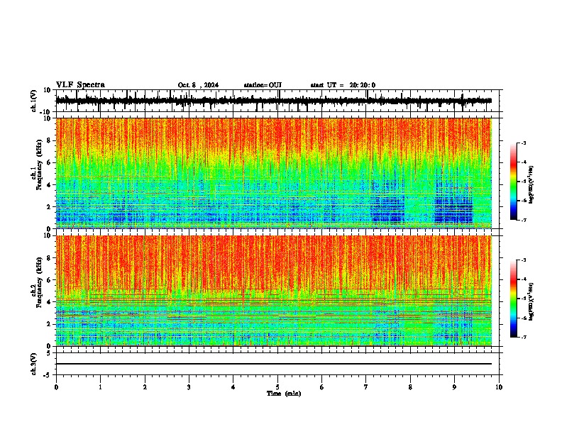Click the ch.1 spectrogram plot

tap(274, 173)
